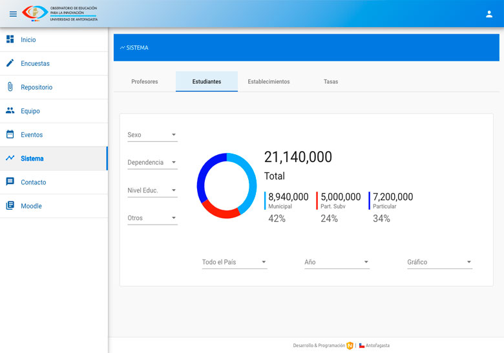Click the Encuestas pencil icon
The image size is (504, 353).
pos(10,63)
